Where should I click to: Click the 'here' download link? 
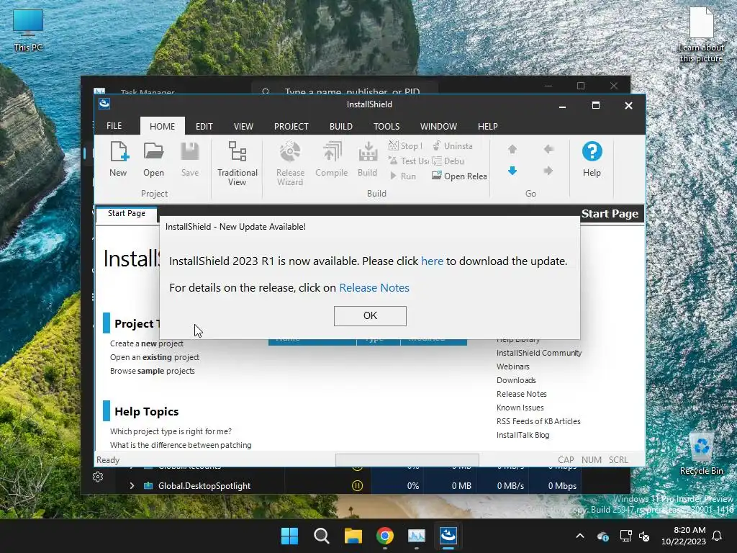[x=432, y=261]
